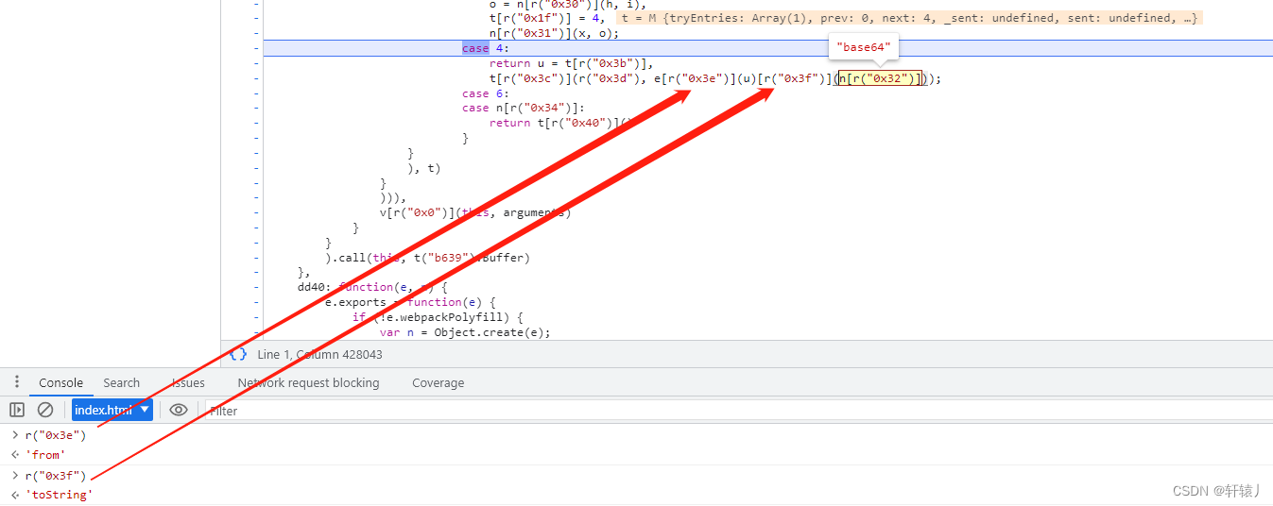Image resolution: width=1273 pixels, height=506 pixels.
Task: Click the 'case n[r("0x34")]:' code line
Action: point(524,108)
